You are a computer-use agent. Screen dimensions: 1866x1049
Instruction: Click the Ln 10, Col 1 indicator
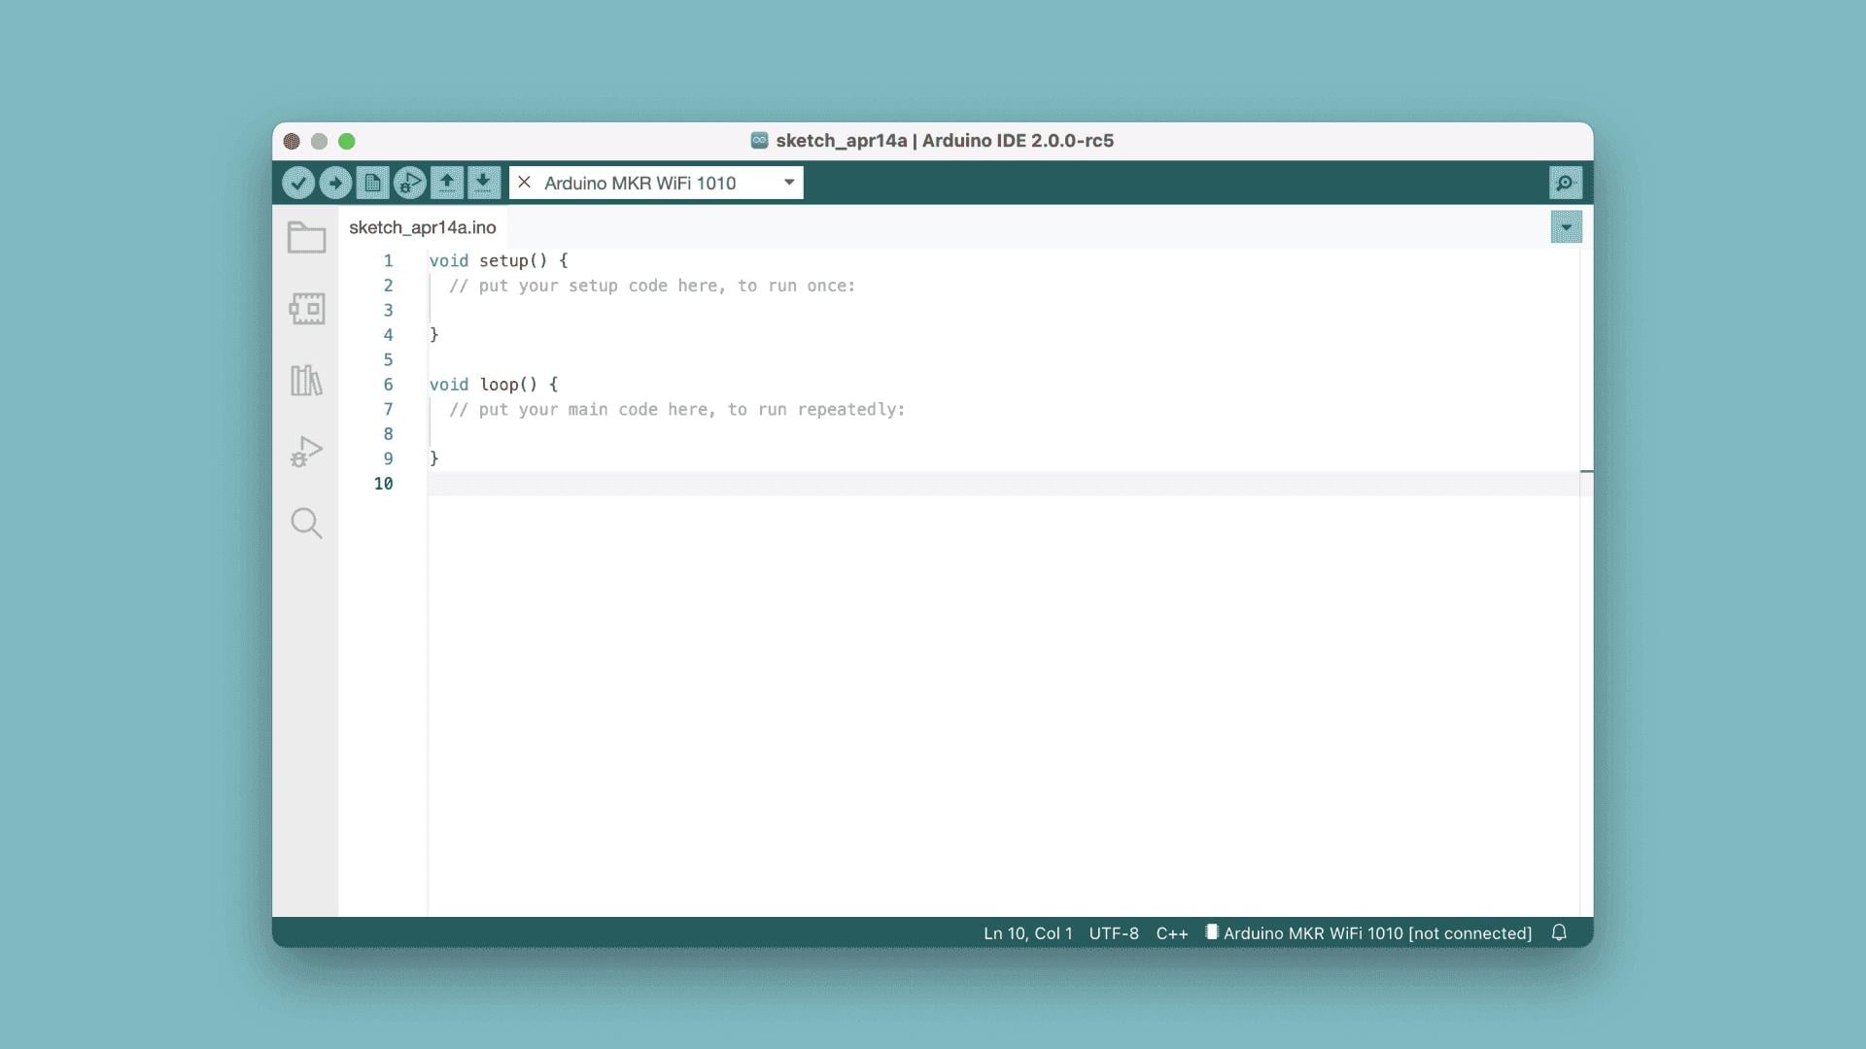point(1027,932)
